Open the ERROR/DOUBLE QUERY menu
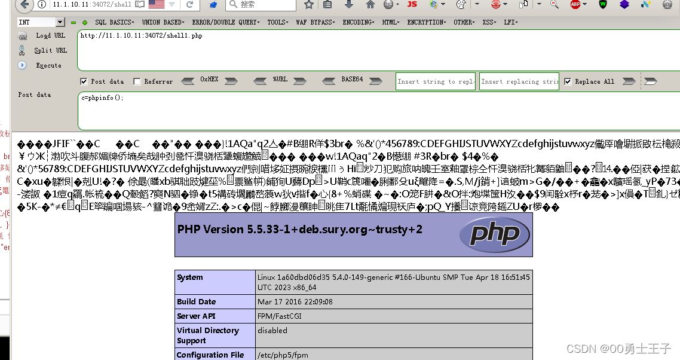 point(226,22)
